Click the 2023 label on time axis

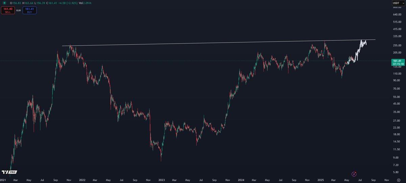click(x=162, y=181)
